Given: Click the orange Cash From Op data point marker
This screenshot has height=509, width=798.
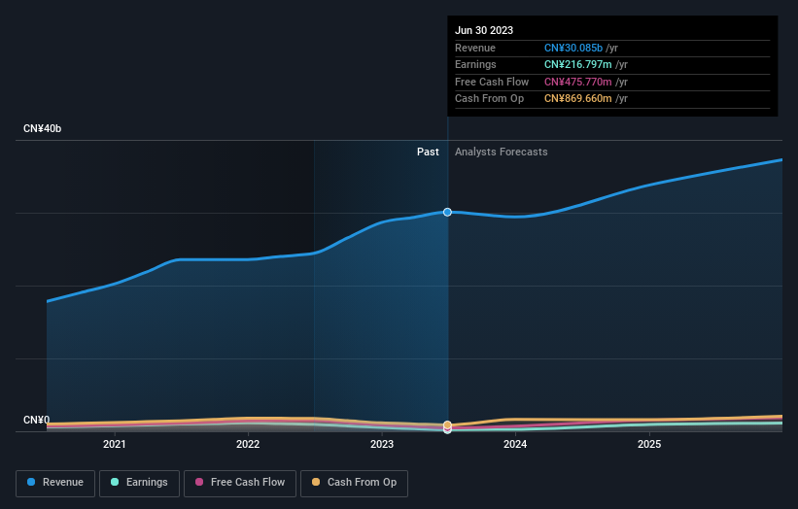Looking at the screenshot, I should [447, 424].
